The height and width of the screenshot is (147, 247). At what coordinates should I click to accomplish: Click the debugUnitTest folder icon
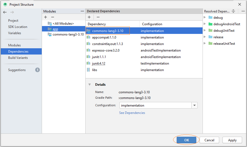click(x=210, y=30)
